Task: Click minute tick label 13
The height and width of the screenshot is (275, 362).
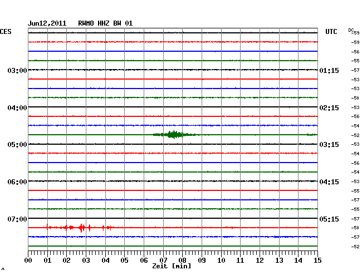Action: point(279,261)
